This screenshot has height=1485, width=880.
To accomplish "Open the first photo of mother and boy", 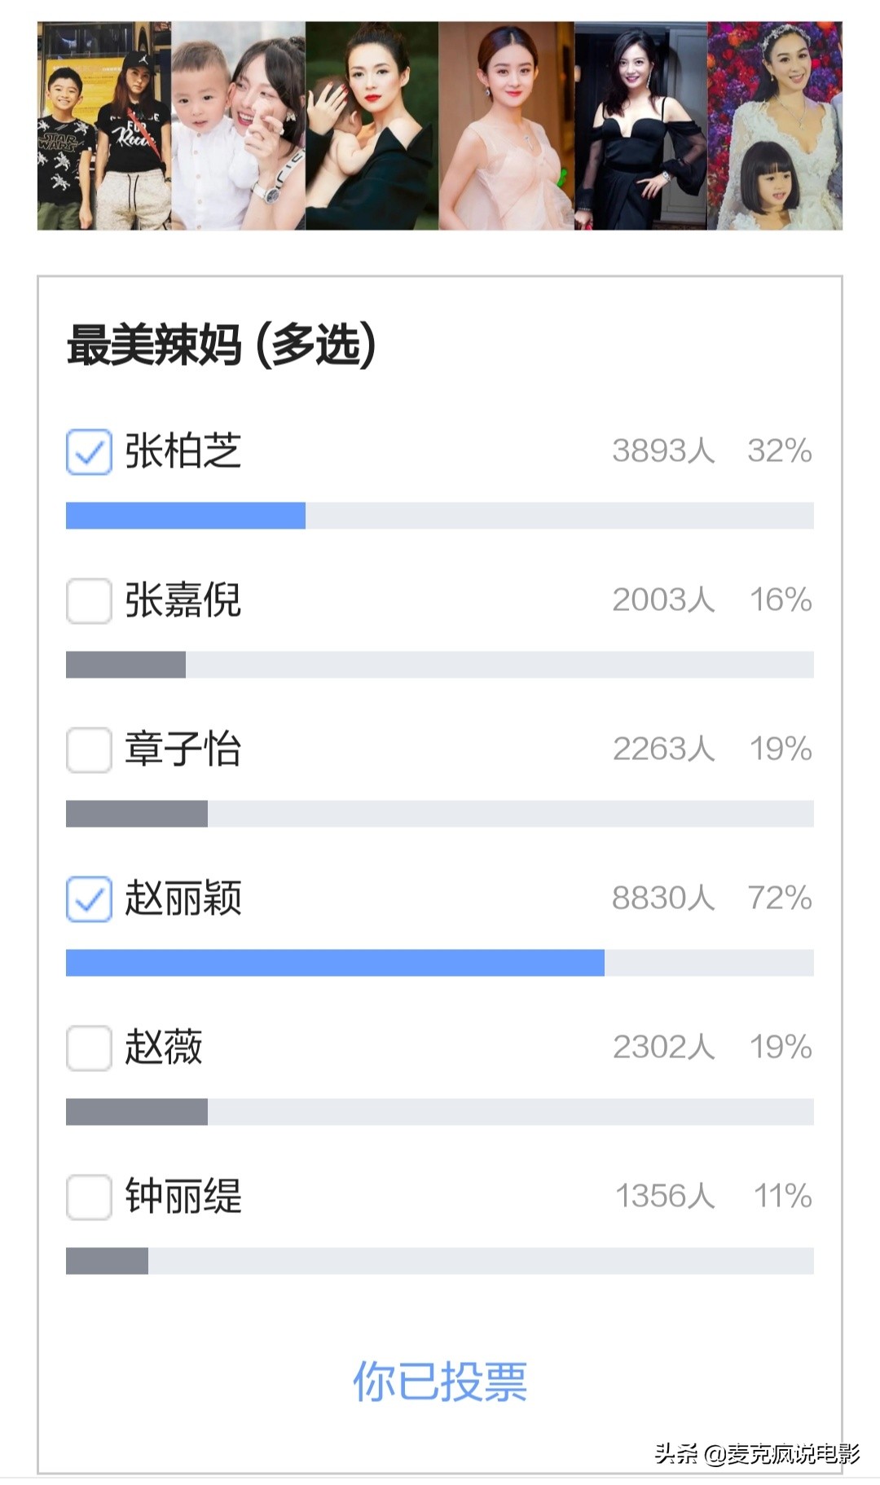I will tap(104, 126).
